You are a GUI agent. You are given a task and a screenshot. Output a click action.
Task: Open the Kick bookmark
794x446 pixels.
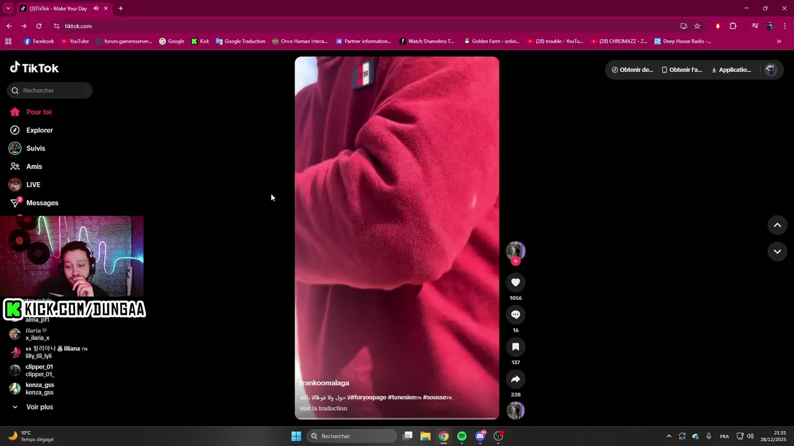200,42
